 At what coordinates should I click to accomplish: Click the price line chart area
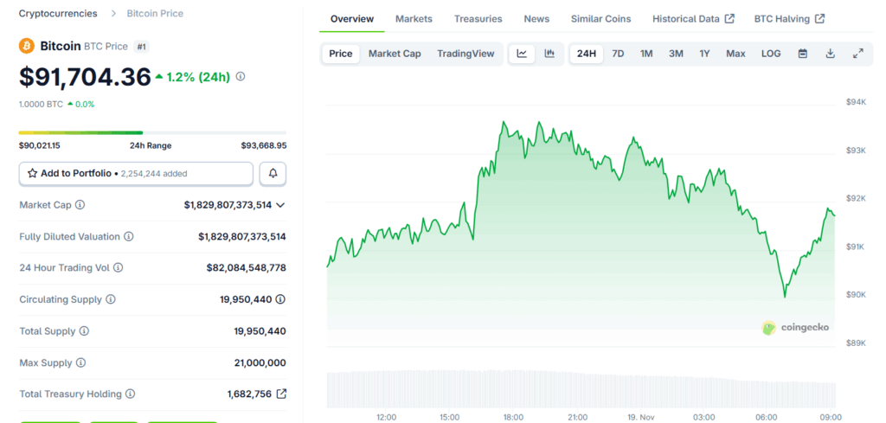click(581, 226)
